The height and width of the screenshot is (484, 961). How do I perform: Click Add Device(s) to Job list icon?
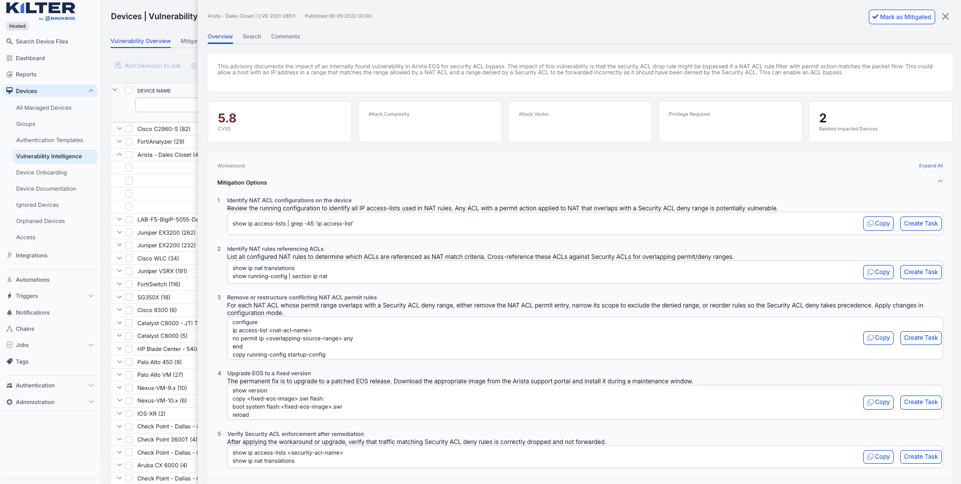tap(118, 66)
